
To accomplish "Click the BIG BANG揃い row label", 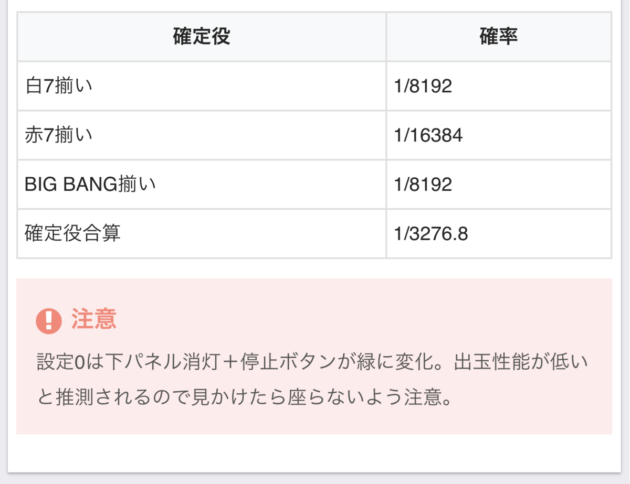I will point(90,185).
